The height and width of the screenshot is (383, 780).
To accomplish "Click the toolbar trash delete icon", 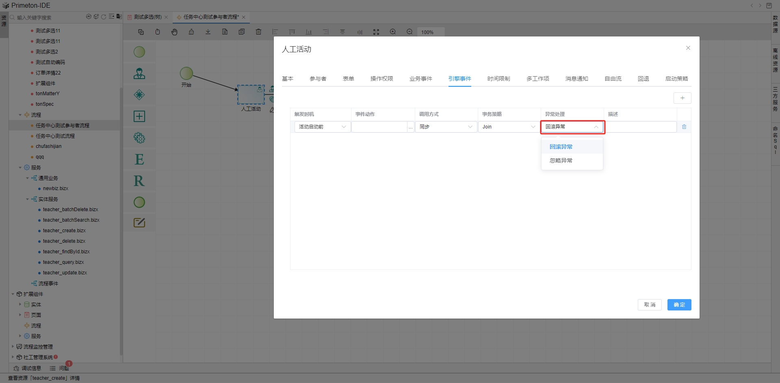I will pyautogui.click(x=258, y=32).
